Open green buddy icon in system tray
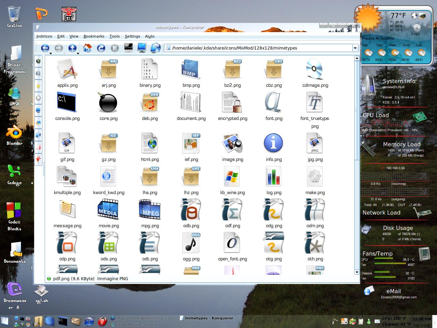The width and height of the screenshot is (437, 328). point(369,321)
